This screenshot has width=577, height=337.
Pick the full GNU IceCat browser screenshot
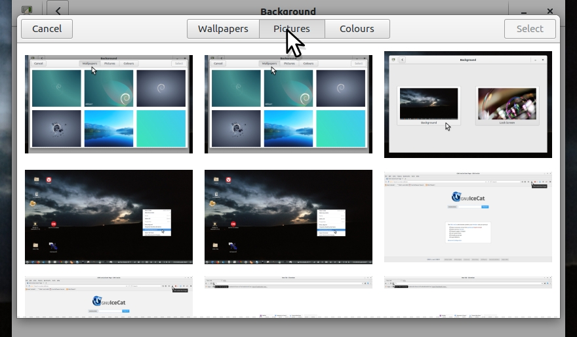click(x=468, y=217)
